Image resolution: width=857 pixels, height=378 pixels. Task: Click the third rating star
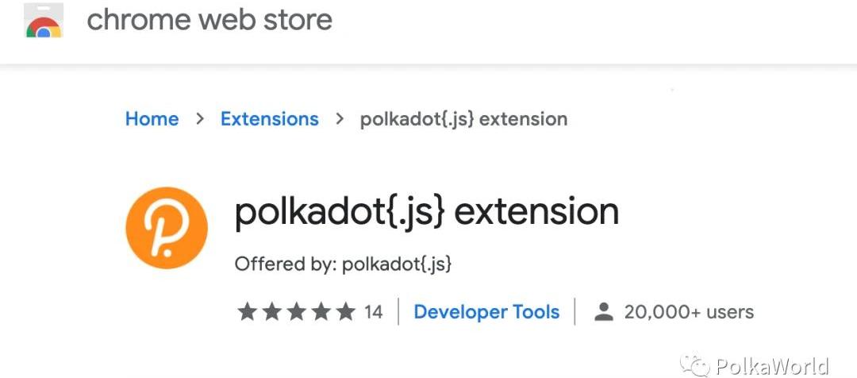(296, 312)
